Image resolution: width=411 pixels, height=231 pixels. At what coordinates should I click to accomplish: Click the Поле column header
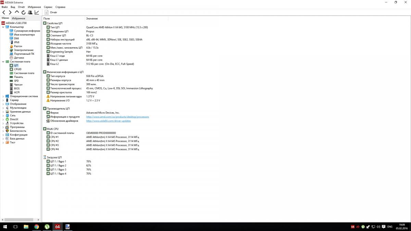[63, 18]
